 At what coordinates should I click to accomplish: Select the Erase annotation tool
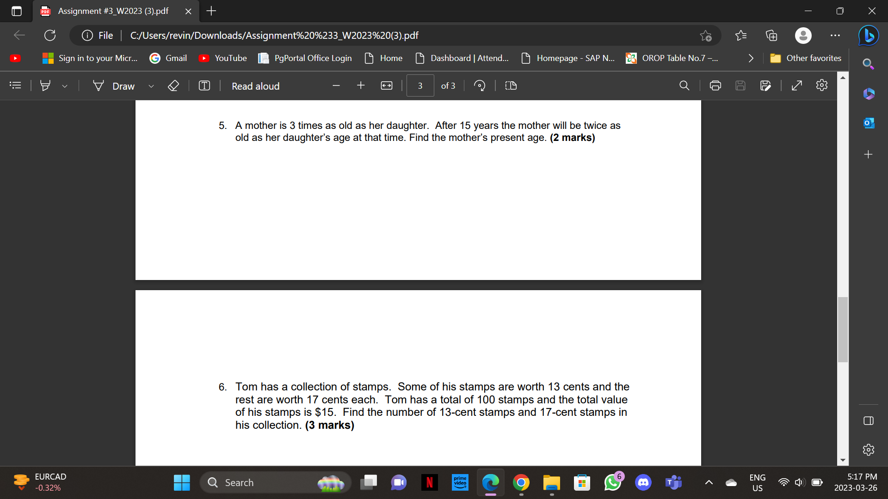pos(173,85)
